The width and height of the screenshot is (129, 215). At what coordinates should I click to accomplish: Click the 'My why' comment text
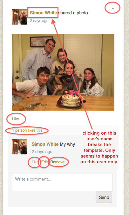tap(67, 145)
